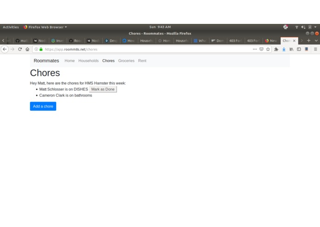This screenshot has width=320, height=227.
Task: Click 'Matt Schlosser is on DISHES' text
Action: [x=64, y=89]
